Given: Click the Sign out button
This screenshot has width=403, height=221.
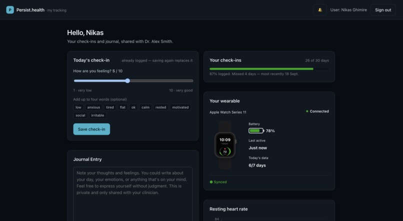Looking at the screenshot, I should [383, 10].
